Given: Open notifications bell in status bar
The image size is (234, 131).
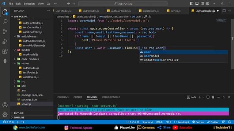Looking at the screenshot, I should coord(229,122).
